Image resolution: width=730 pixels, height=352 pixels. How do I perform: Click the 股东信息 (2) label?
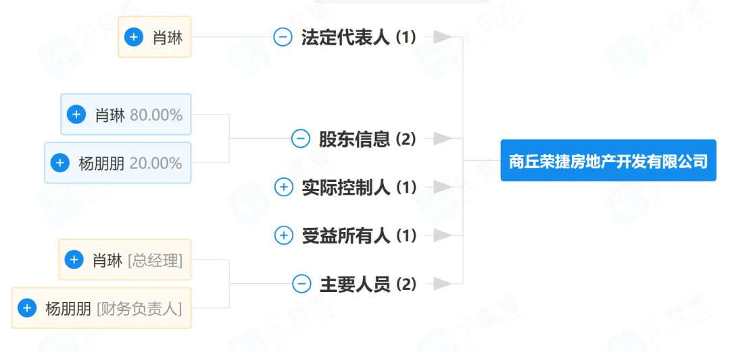[368, 139]
